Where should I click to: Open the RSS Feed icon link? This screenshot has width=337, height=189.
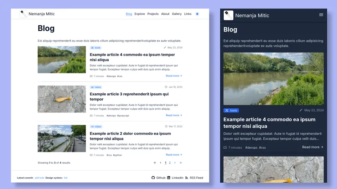[187, 178]
